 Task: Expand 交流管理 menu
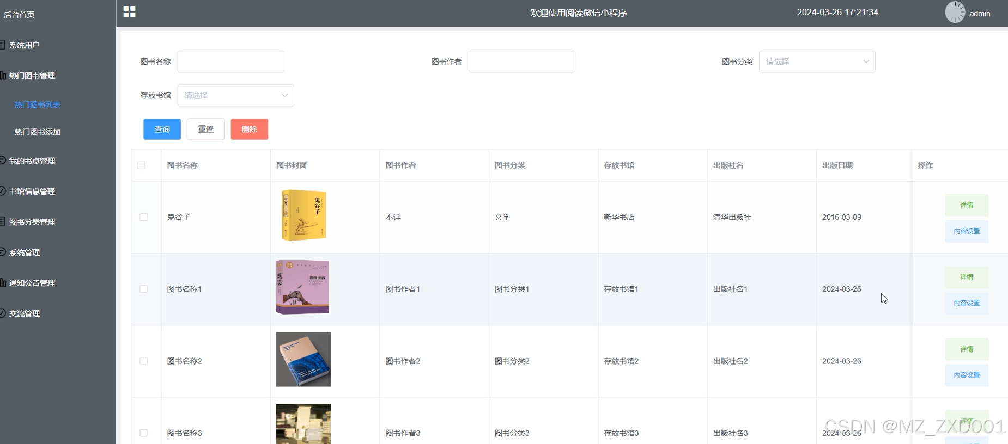pos(25,313)
